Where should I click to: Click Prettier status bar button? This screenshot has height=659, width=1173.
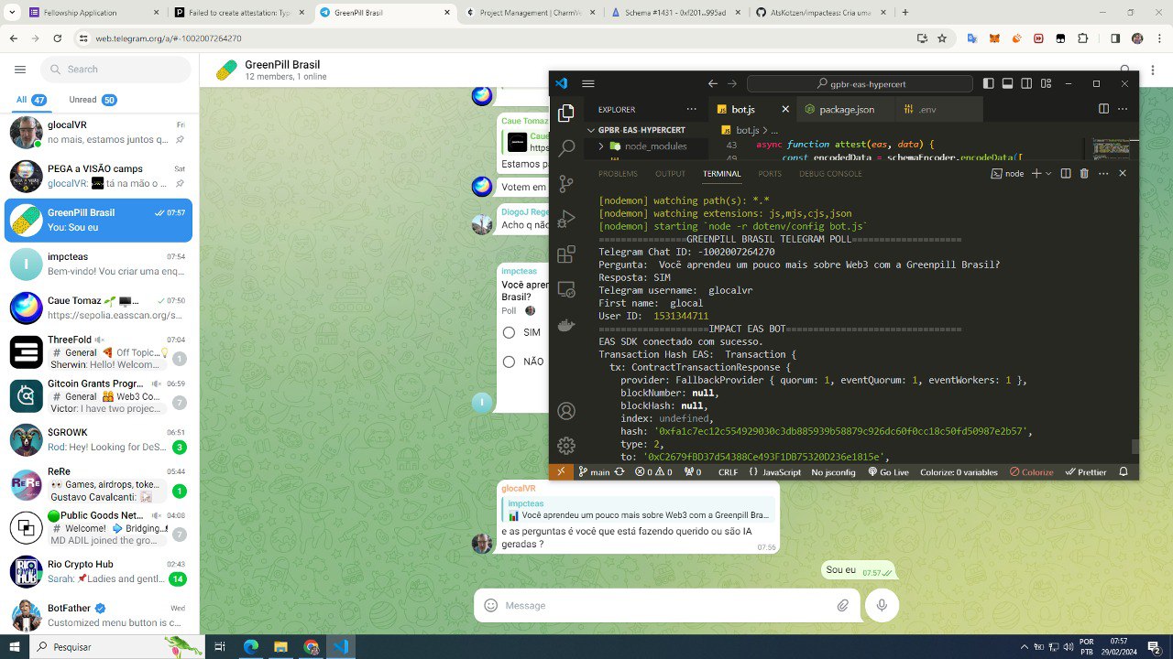[x=1085, y=472]
